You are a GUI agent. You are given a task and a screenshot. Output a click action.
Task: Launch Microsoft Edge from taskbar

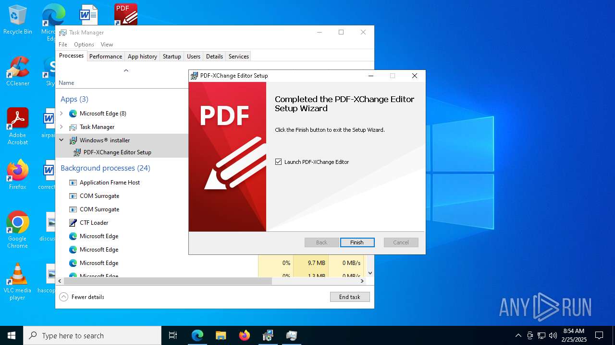tap(197, 335)
